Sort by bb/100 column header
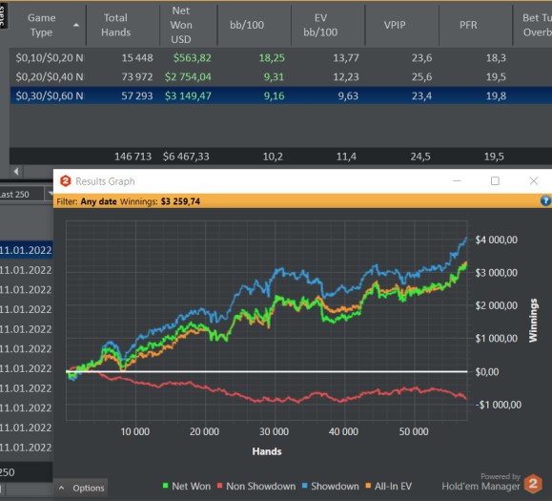 (247, 25)
